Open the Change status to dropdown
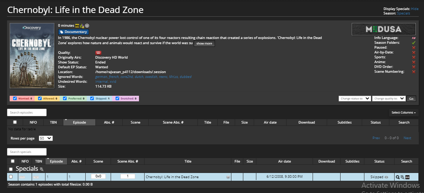 click(x=354, y=98)
